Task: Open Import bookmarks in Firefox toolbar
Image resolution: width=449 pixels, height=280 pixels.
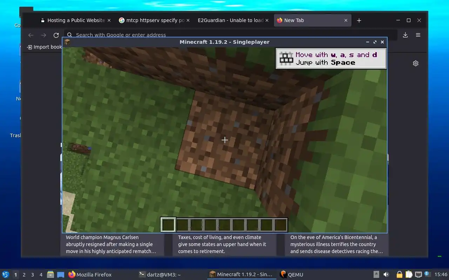Action: click(45, 47)
